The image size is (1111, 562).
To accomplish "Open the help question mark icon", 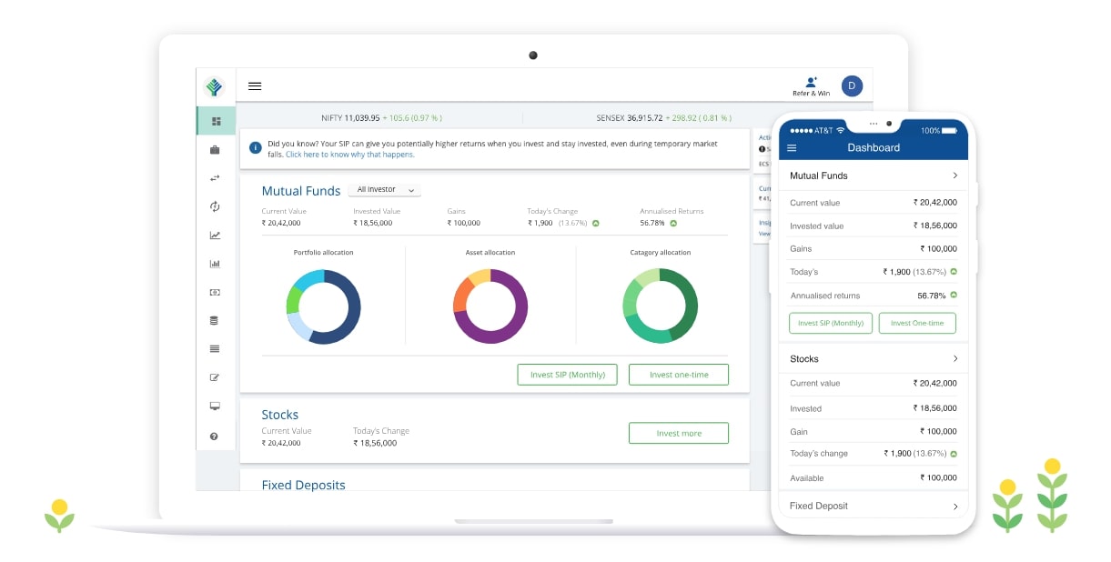I will click(215, 437).
